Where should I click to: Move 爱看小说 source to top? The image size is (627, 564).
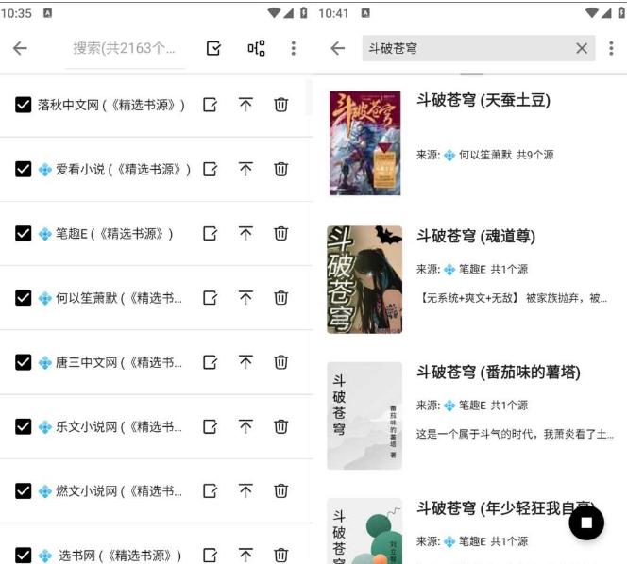pyautogui.click(x=246, y=169)
